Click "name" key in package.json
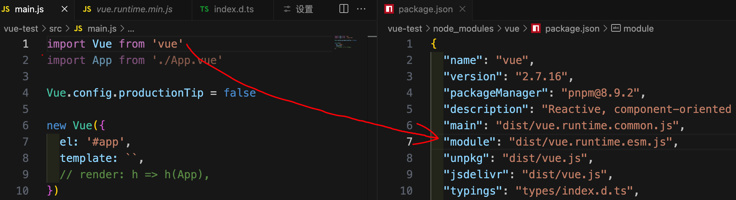736x200 pixels. point(463,60)
